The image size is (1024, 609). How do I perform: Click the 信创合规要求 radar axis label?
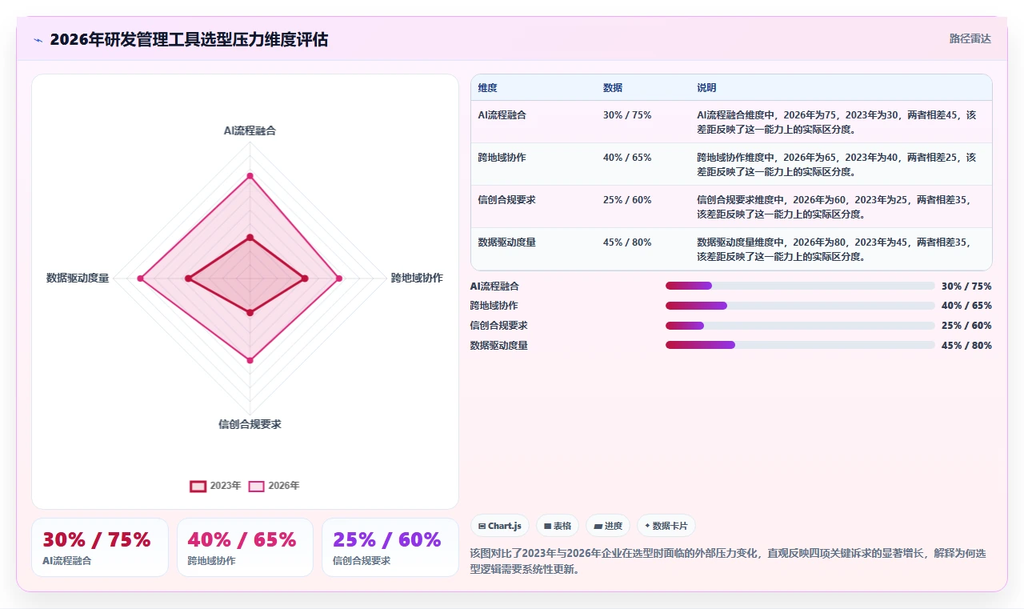[250, 424]
